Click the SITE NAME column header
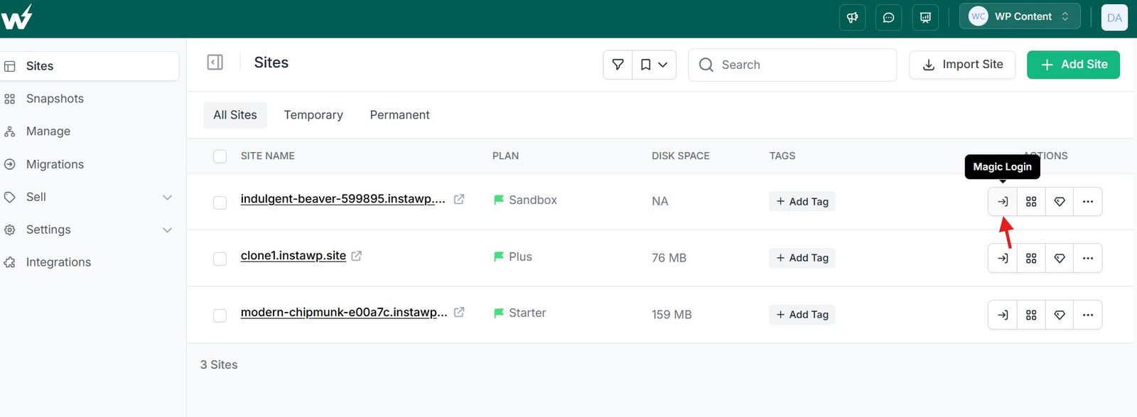The image size is (1137, 417). pyautogui.click(x=267, y=156)
